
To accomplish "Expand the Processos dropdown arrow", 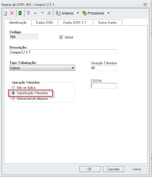I will pos(108,13).
